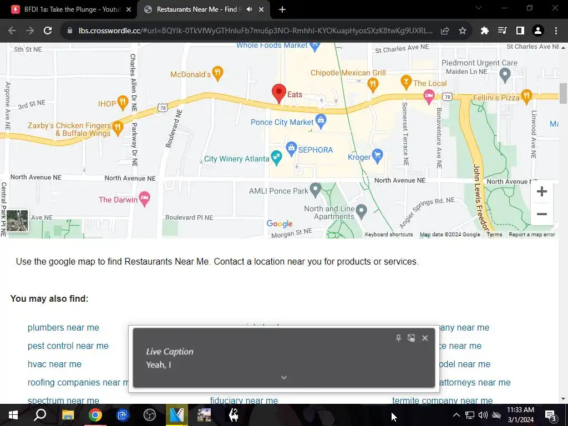This screenshot has width=568, height=426.
Task: Open tab search chevron in title bar
Action: click(x=479, y=8)
